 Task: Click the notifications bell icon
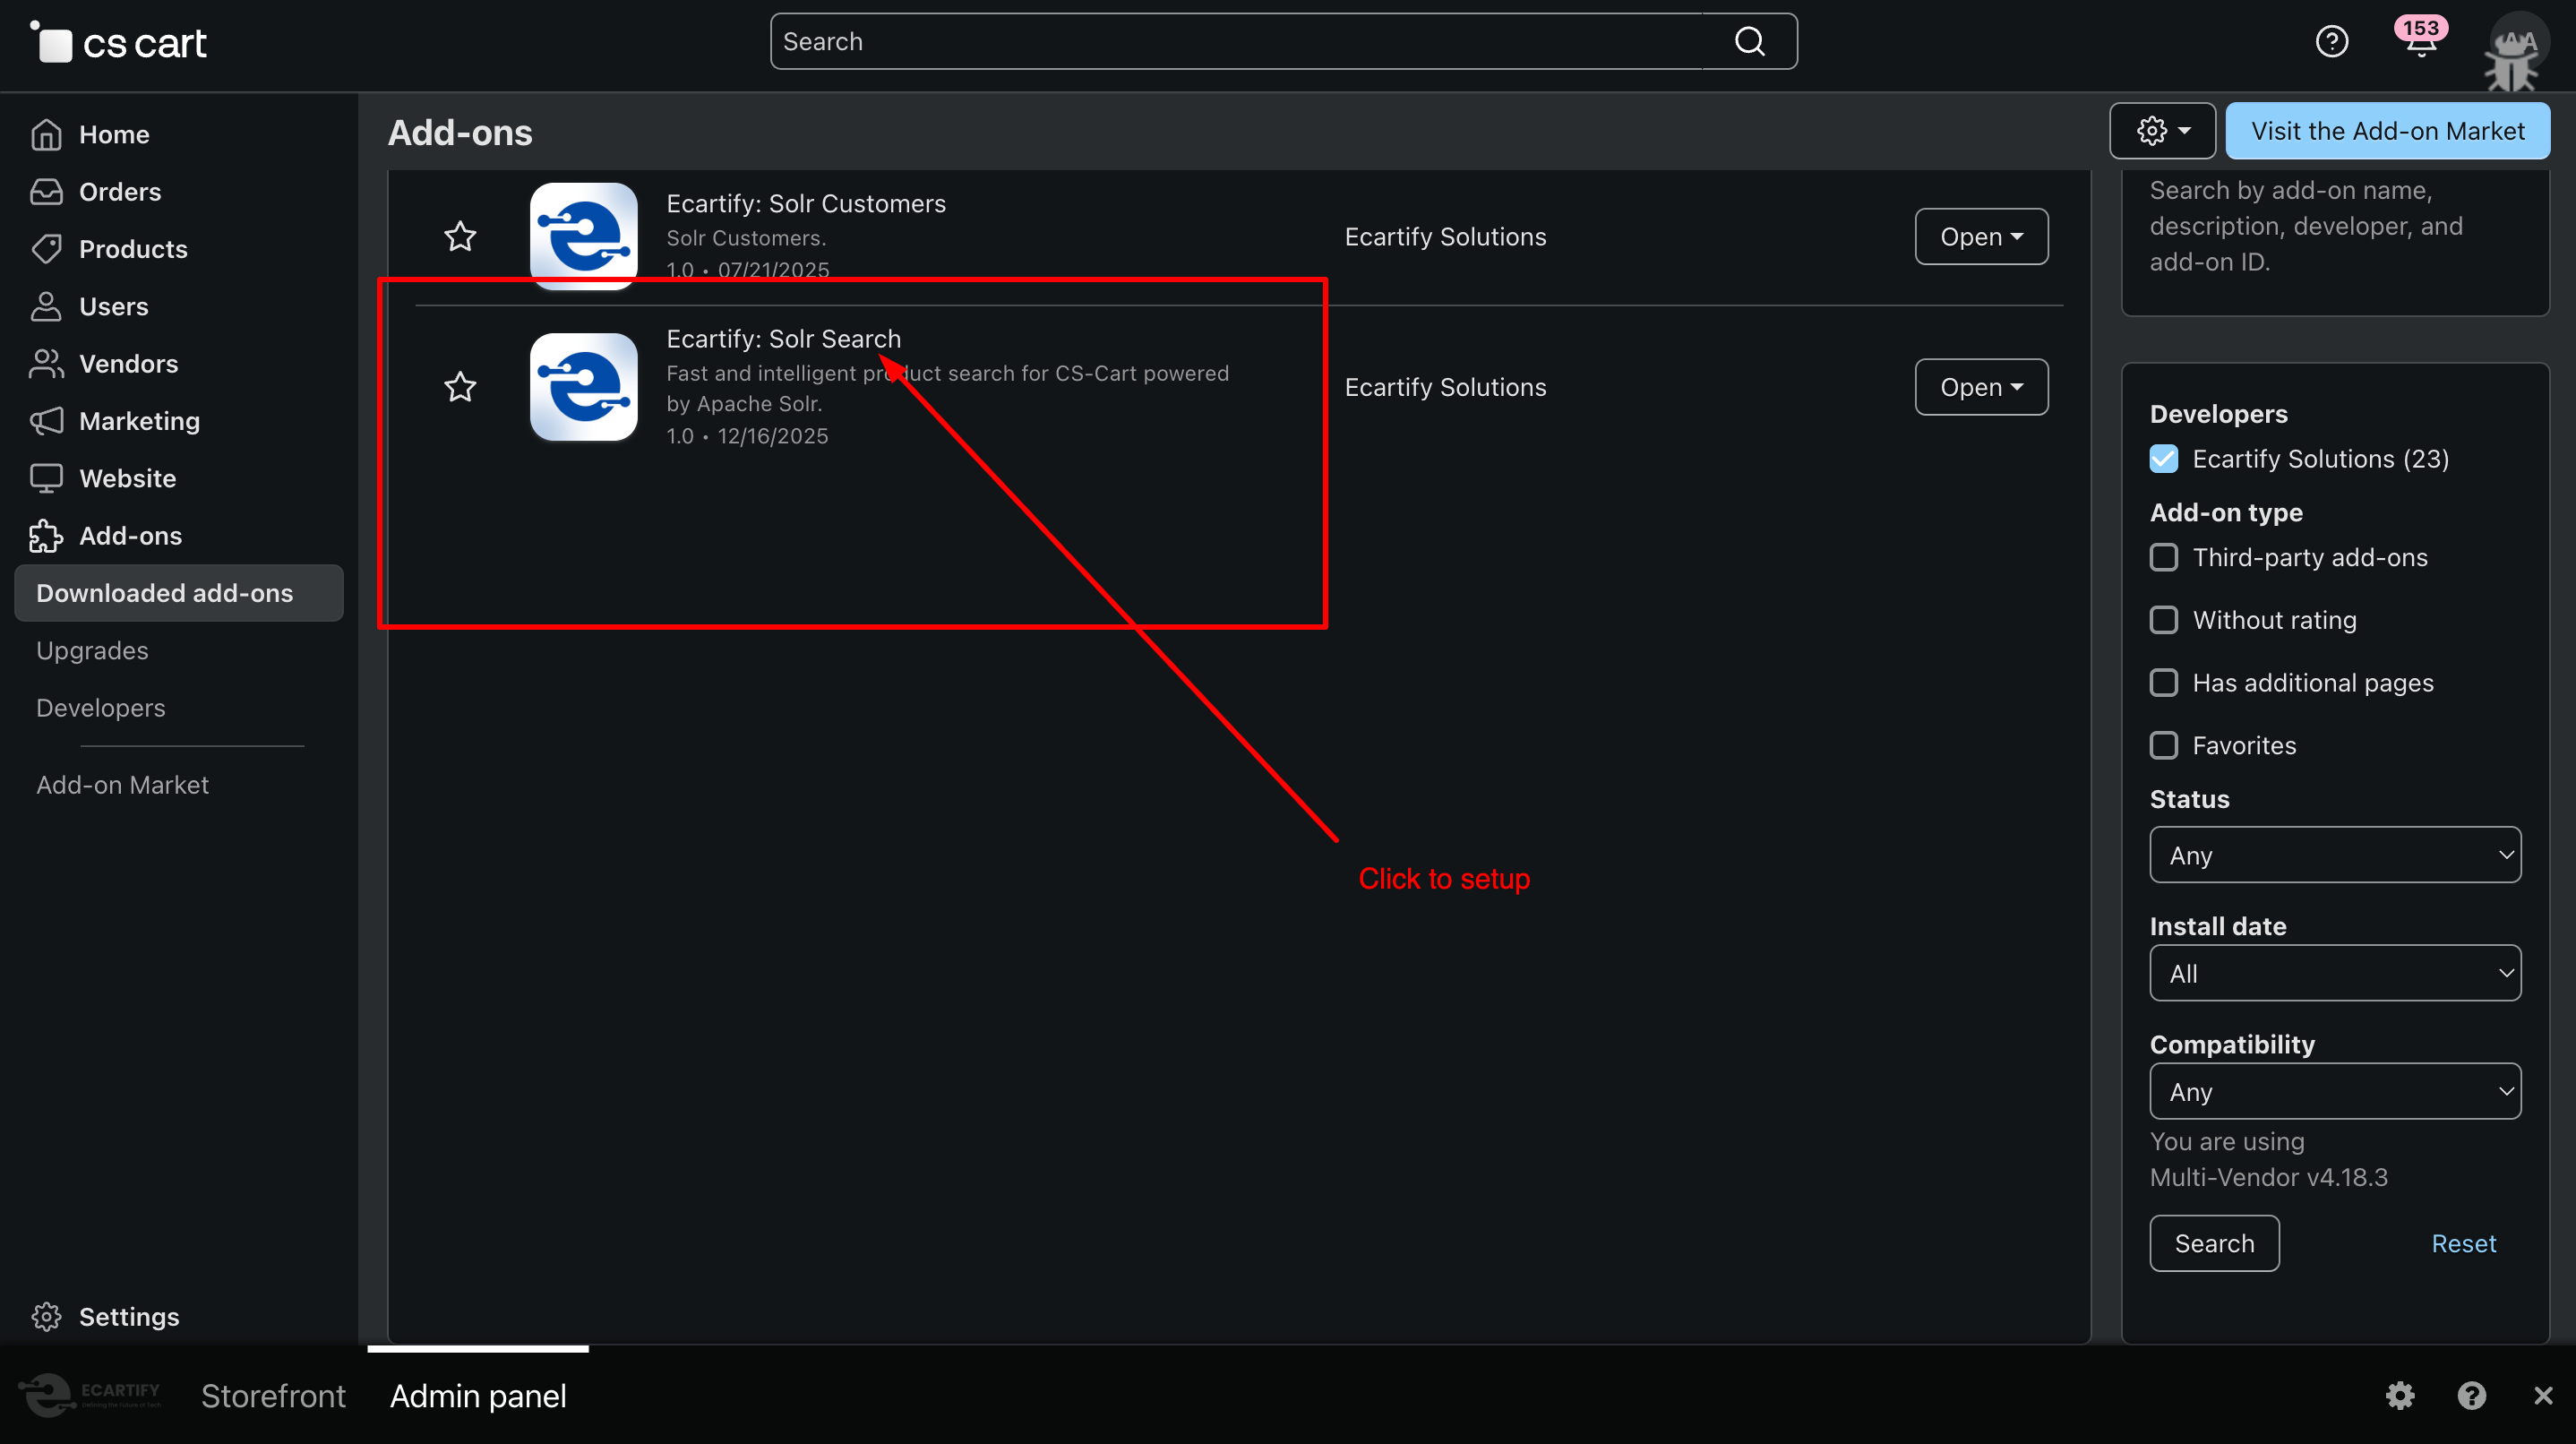[2420, 43]
